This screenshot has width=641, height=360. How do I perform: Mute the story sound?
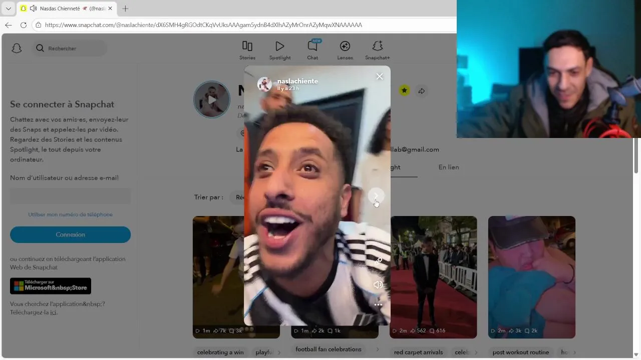coord(378,284)
